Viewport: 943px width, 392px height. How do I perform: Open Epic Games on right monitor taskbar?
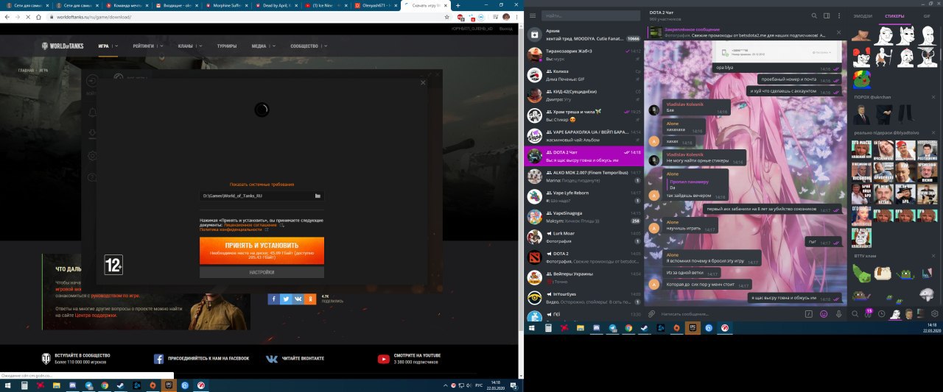(692, 327)
